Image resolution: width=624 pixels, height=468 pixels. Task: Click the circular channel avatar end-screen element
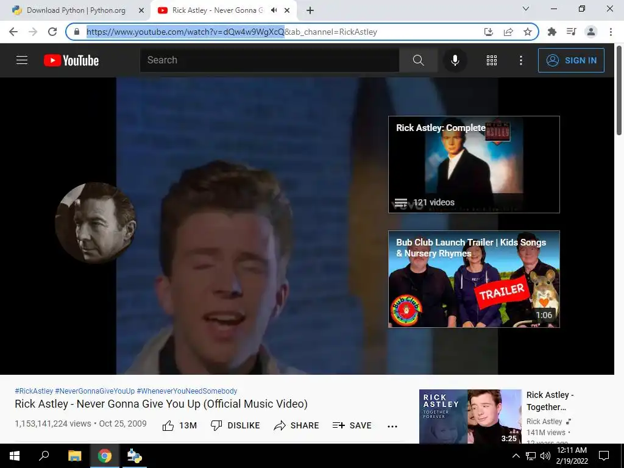point(96,223)
